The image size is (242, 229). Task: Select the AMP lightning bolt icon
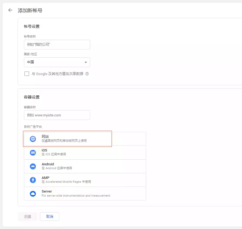pyautogui.click(x=33, y=180)
